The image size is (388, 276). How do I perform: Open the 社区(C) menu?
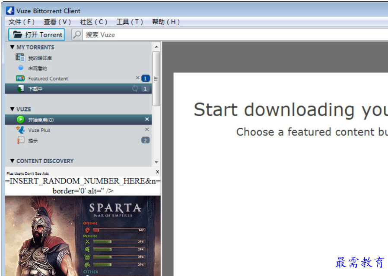coord(93,22)
